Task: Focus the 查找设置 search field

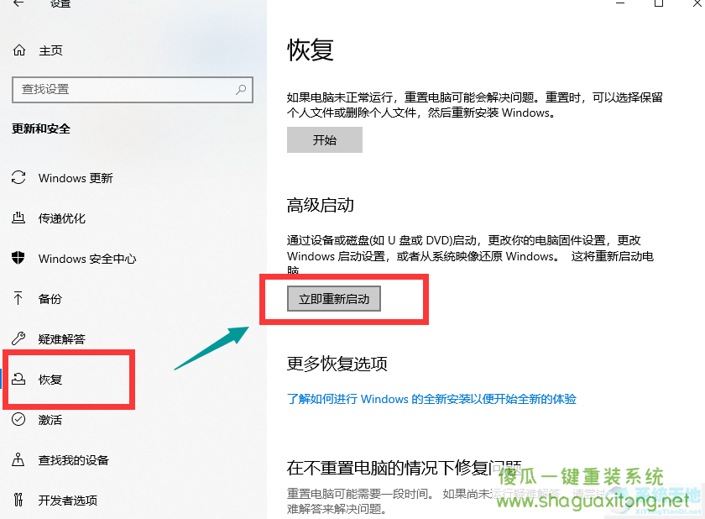Action: tap(133, 90)
